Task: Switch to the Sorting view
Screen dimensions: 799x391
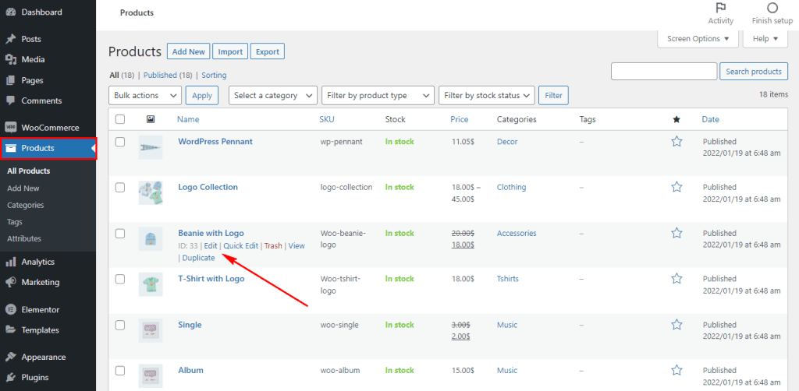Action: [214, 76]
